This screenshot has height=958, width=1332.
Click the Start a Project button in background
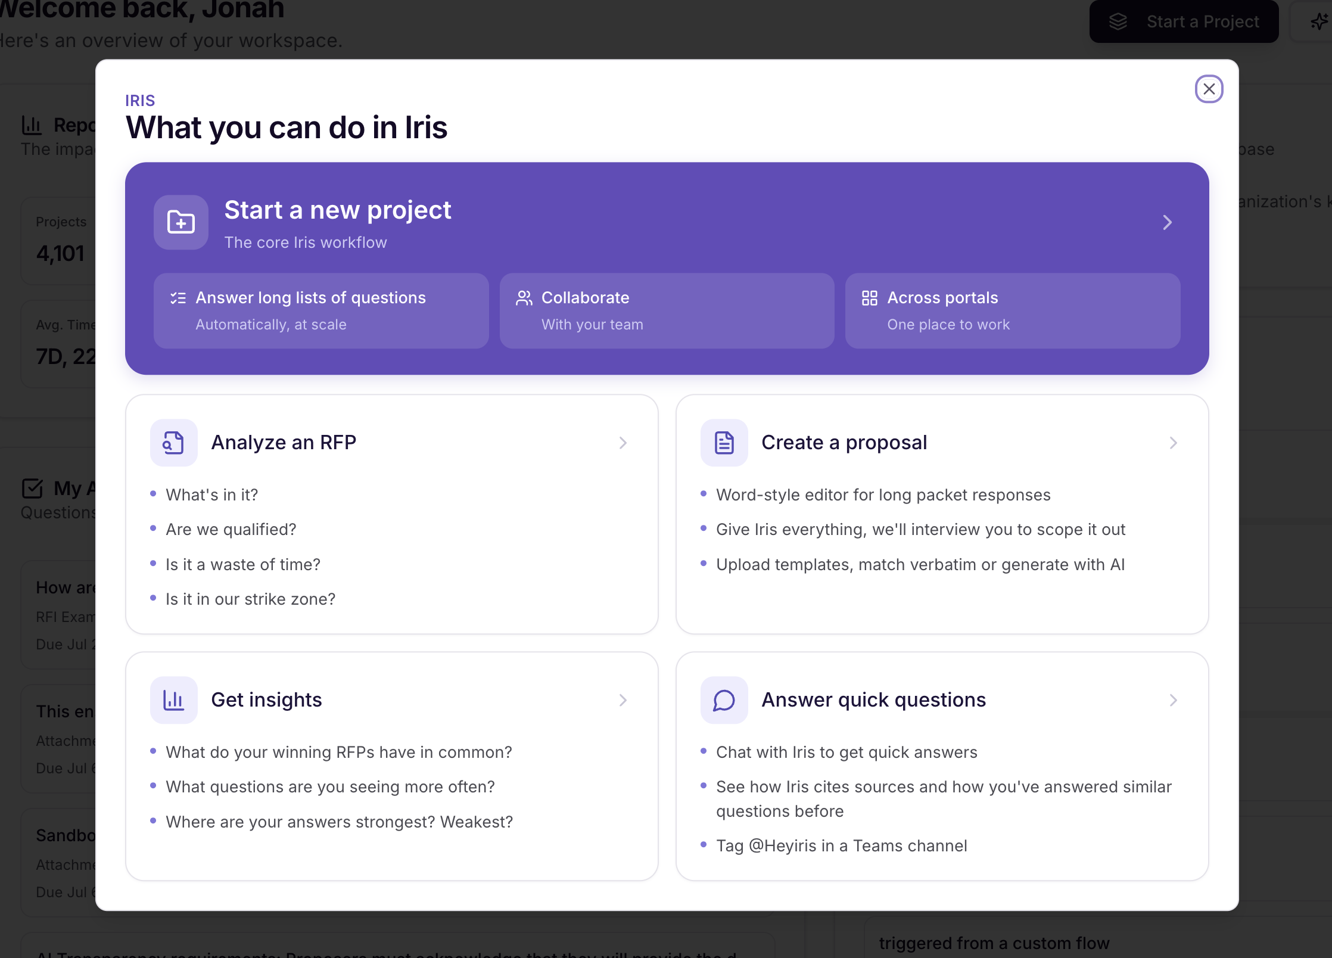point(1184,21)
